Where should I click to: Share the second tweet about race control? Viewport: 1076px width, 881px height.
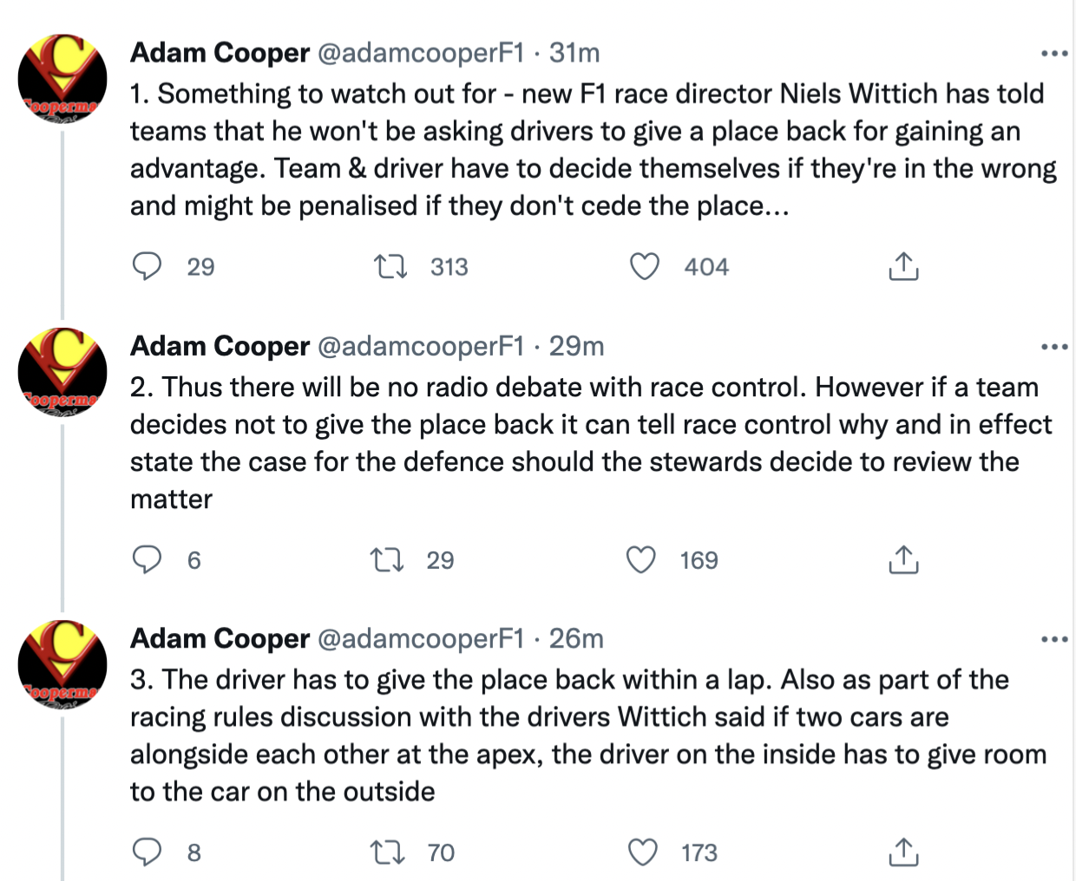(x=903, y=559)
